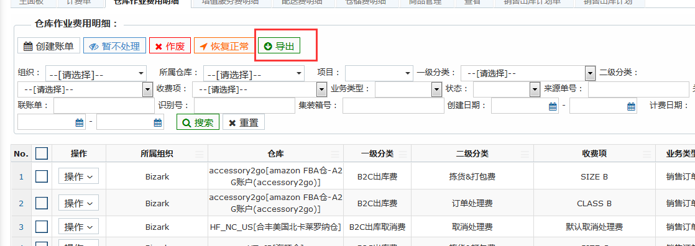Open the 操作 menu in row 3

(x=78, y=227)
